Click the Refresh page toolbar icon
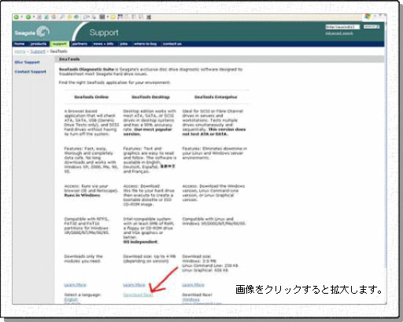Viewport: 403px width, 322px height. (x=46, y=17)
